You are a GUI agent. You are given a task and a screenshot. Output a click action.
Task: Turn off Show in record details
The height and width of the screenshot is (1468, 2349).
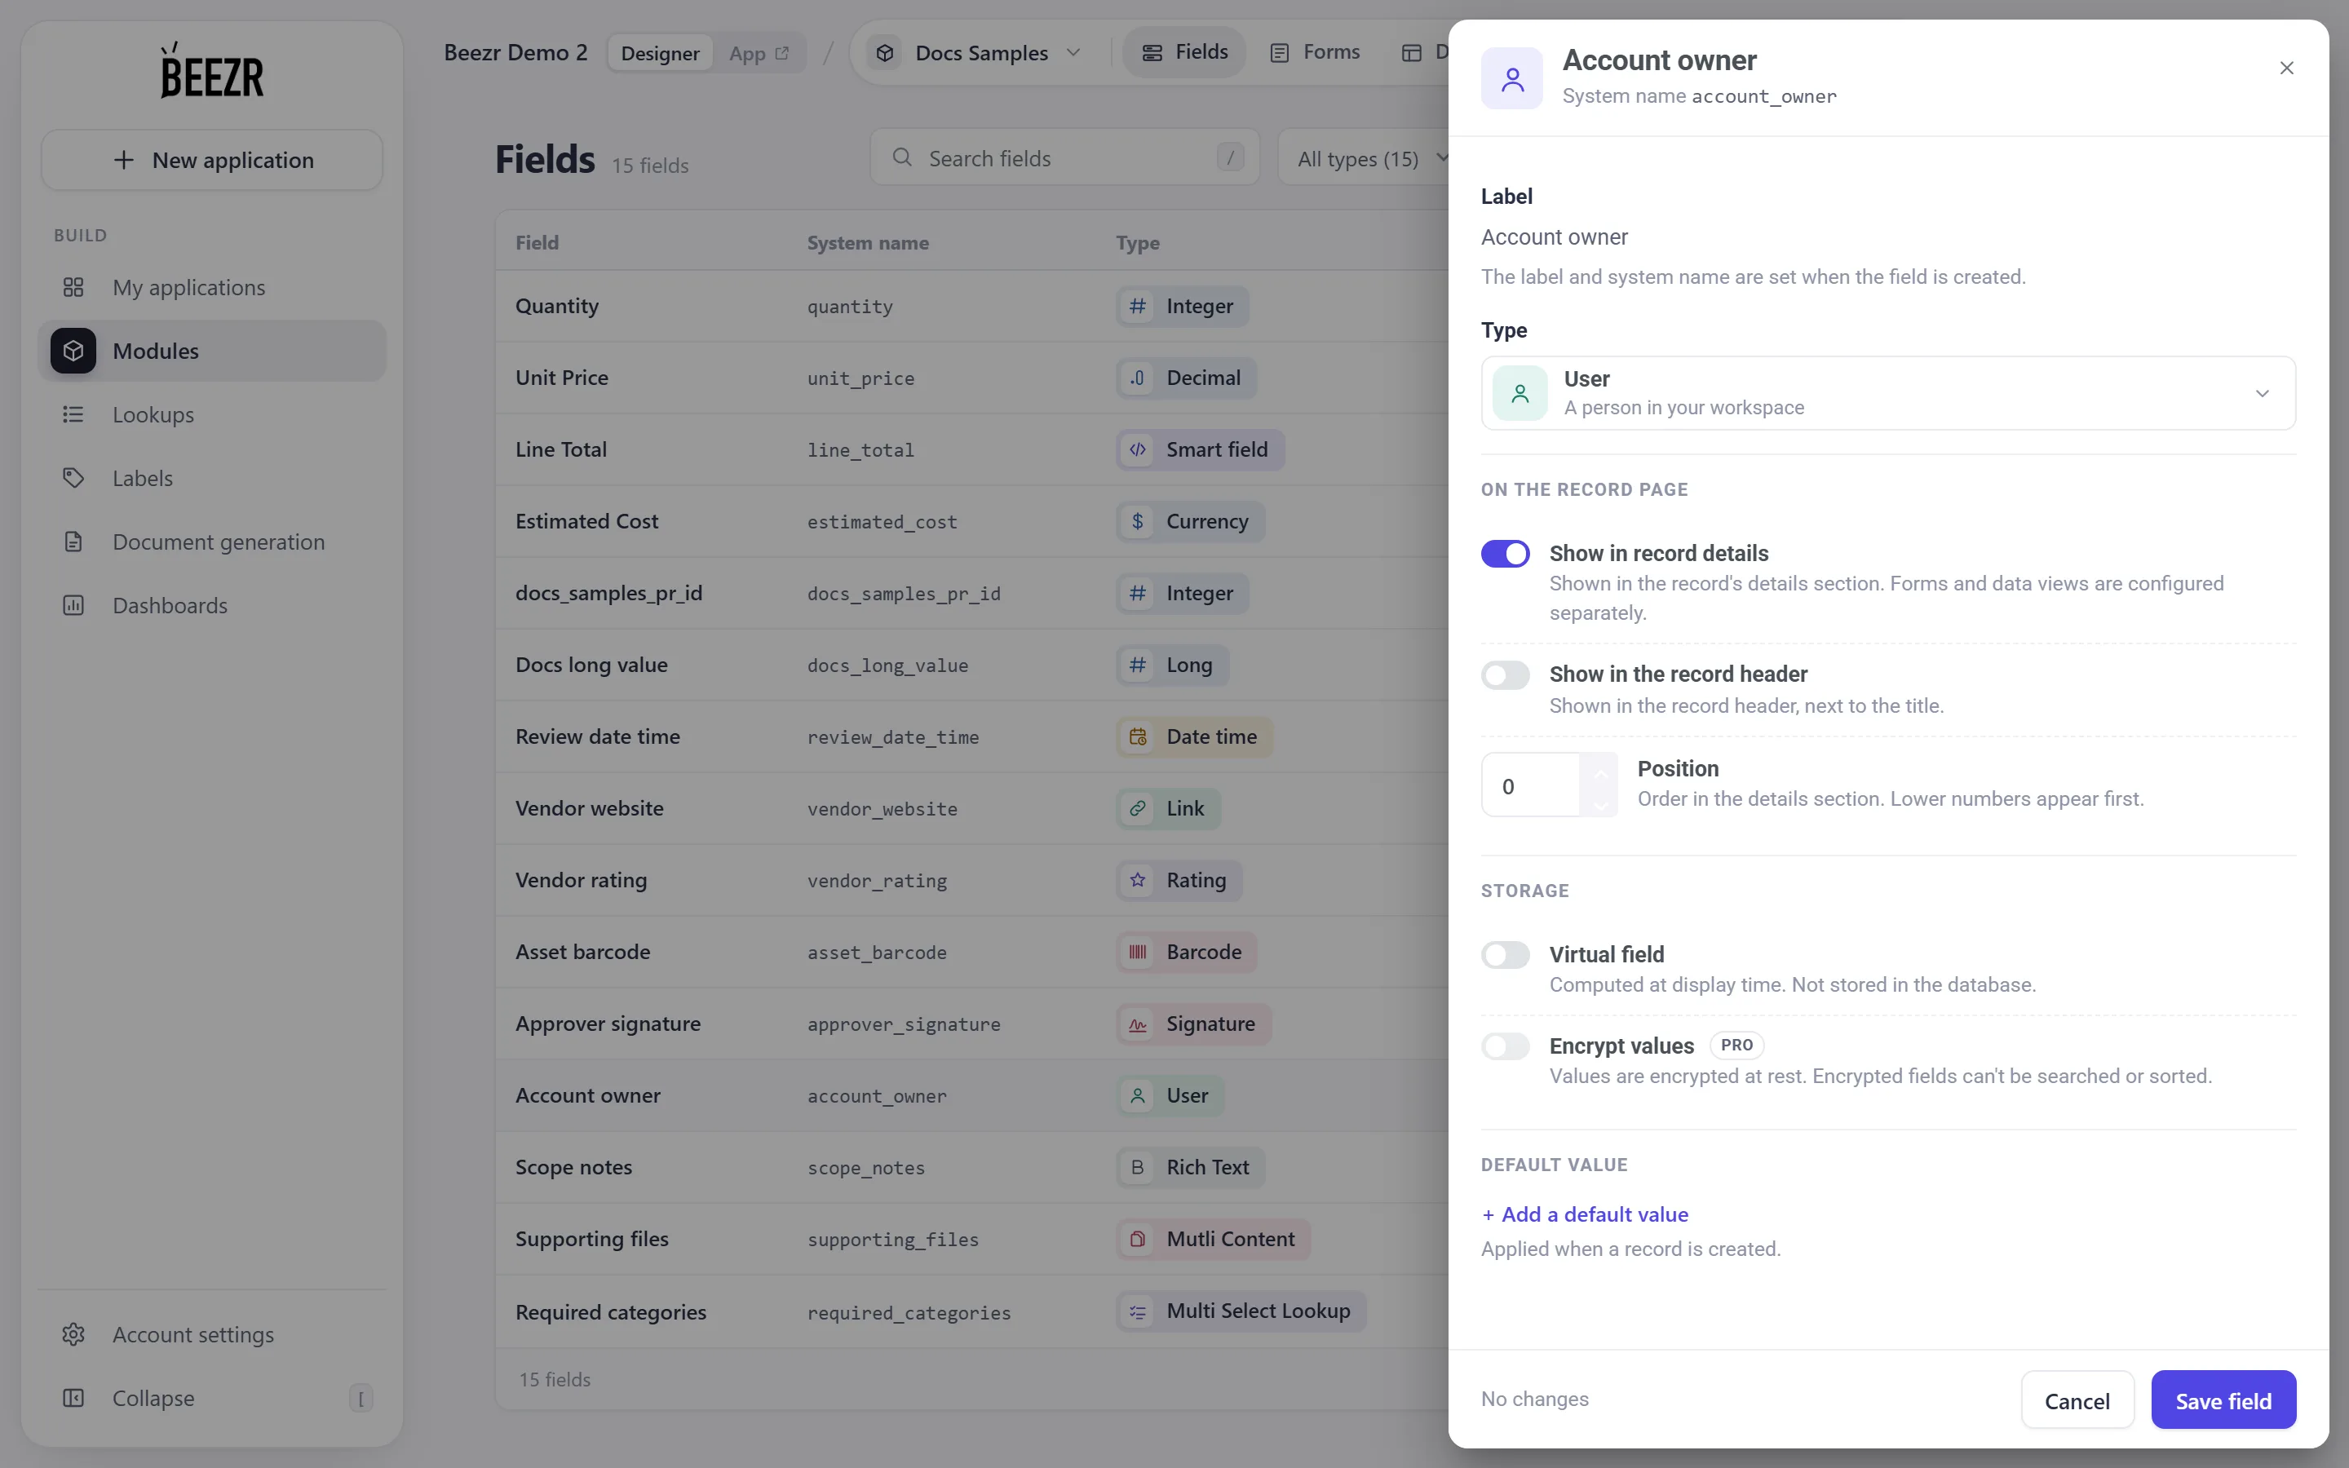pyautogui.click(x=1505, y=554)
